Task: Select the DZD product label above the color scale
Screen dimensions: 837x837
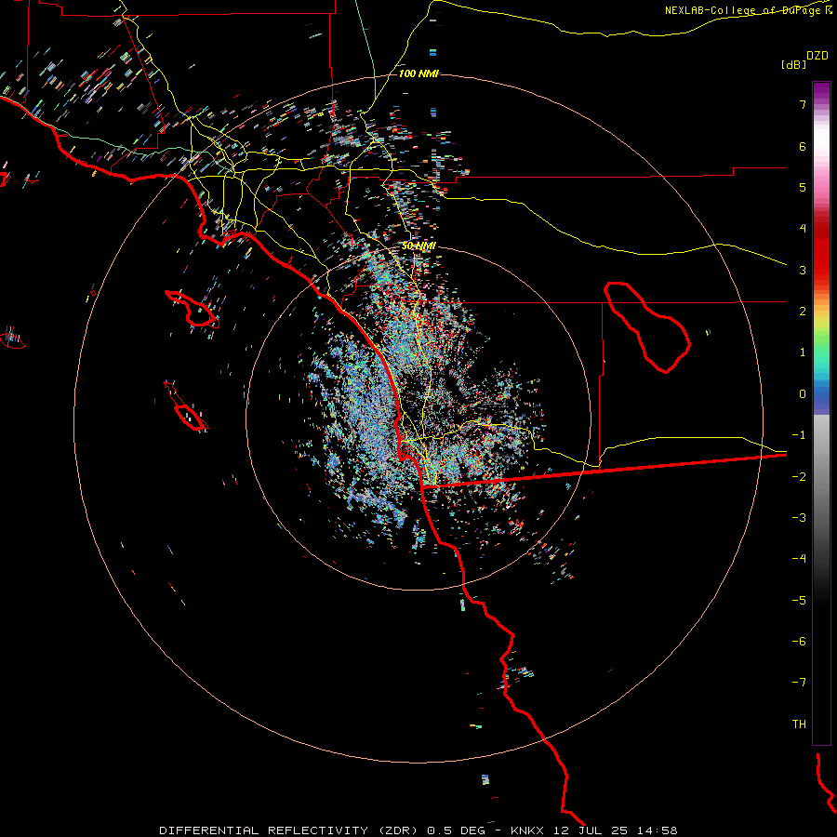Action: 817,56
